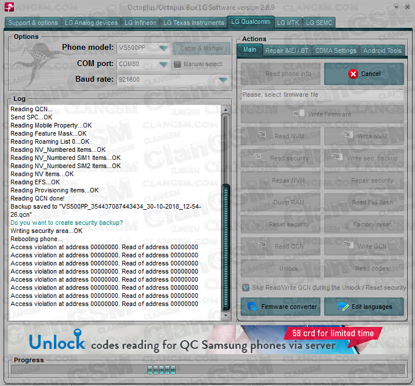Close the Octoplus window
Screen dimensions: 415x386
pos(407,7)
